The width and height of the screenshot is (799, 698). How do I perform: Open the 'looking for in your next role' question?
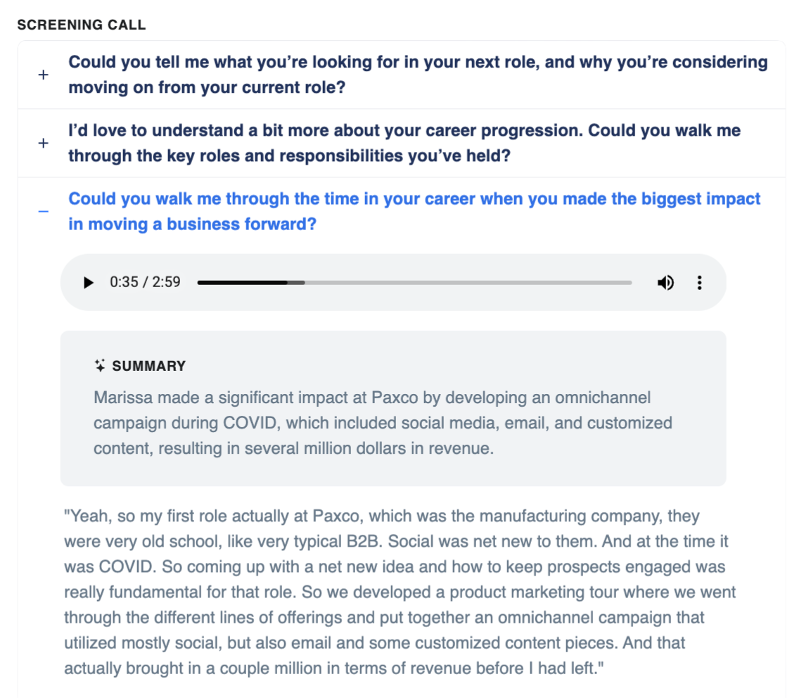tap(418, 75)
